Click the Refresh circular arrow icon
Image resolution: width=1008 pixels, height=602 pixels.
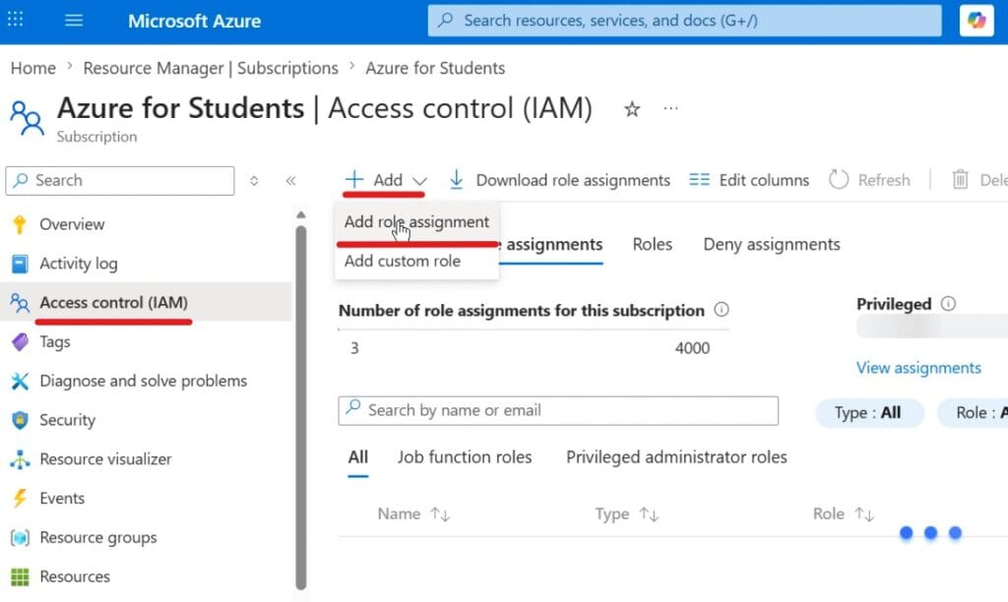pyautogui.click(x=839, y=180)
